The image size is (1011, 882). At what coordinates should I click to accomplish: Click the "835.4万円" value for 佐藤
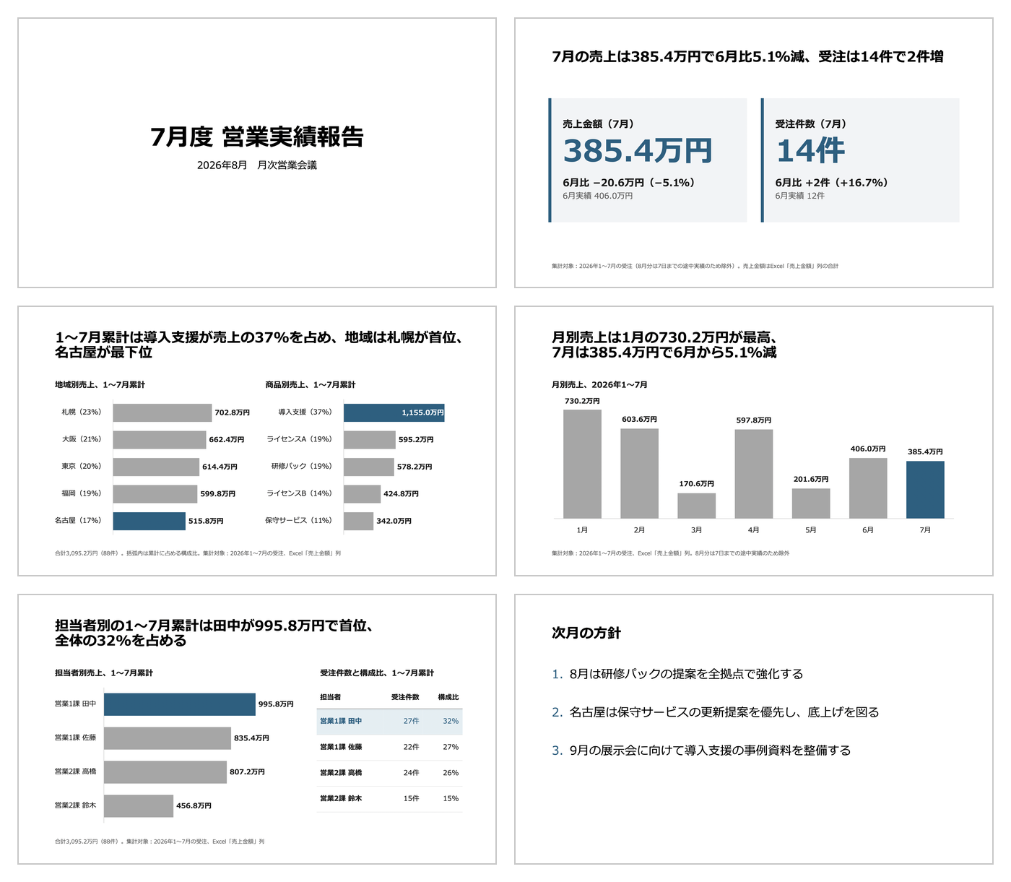tap(251, 738)
